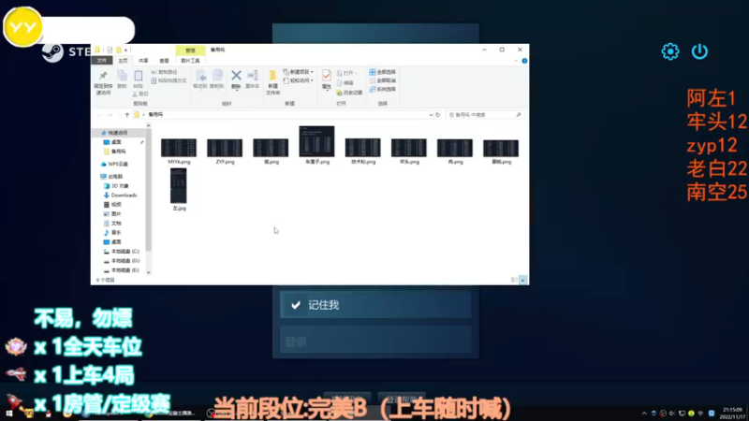Open the 'Open' dropdown in ribbon

346,73
